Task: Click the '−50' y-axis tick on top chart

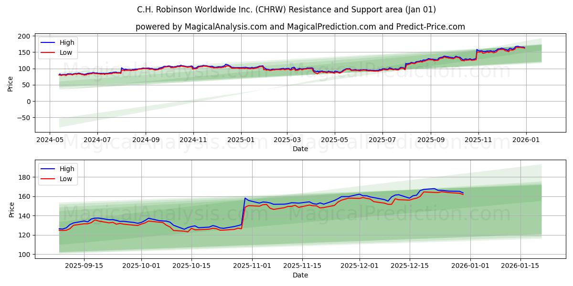Action: point(24,118)
